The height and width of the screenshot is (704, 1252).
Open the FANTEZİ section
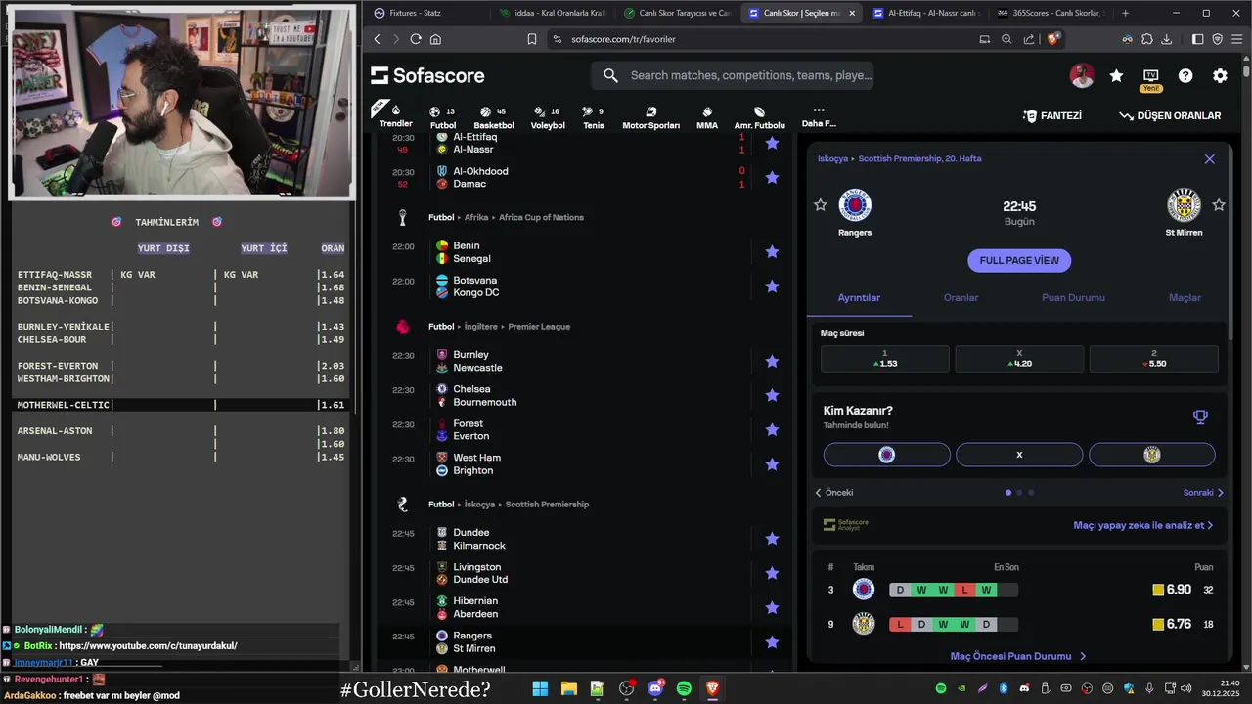click(x=1052, y=115)
